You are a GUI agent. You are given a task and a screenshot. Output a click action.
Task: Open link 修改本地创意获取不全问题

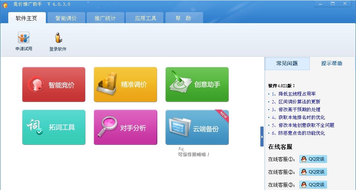[306, 125]
